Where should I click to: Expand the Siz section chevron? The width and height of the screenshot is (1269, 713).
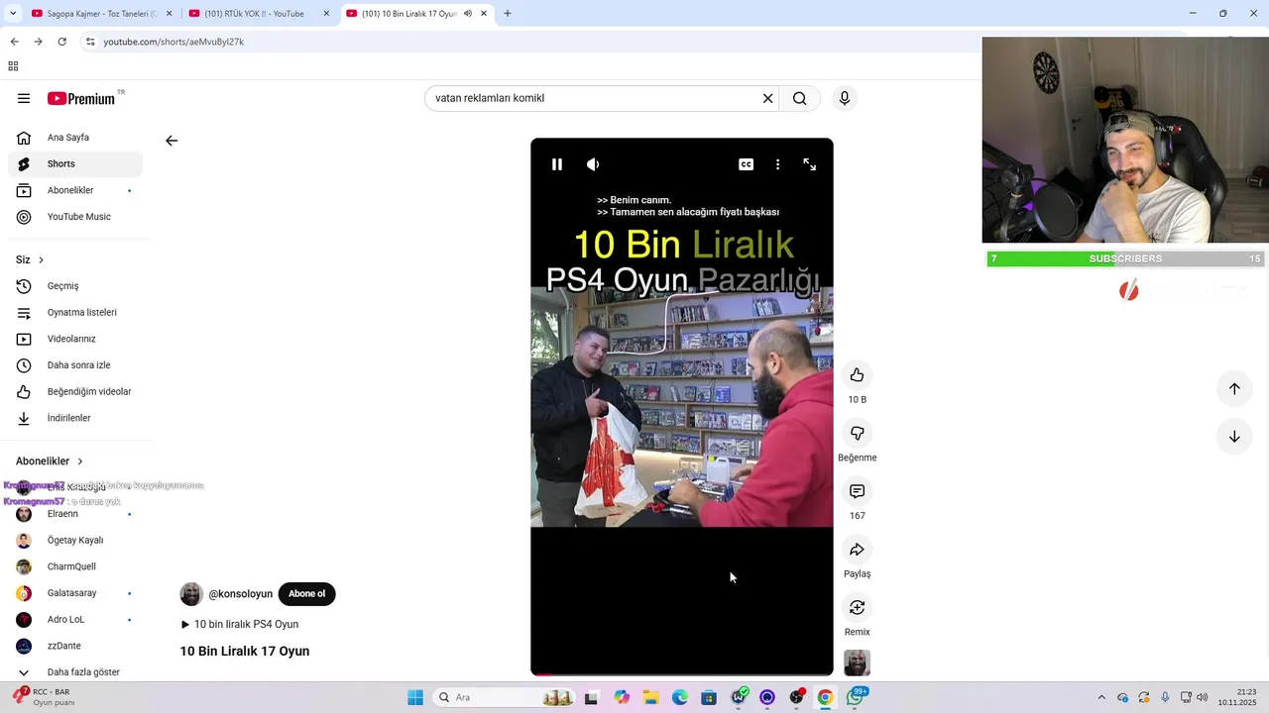41,260
